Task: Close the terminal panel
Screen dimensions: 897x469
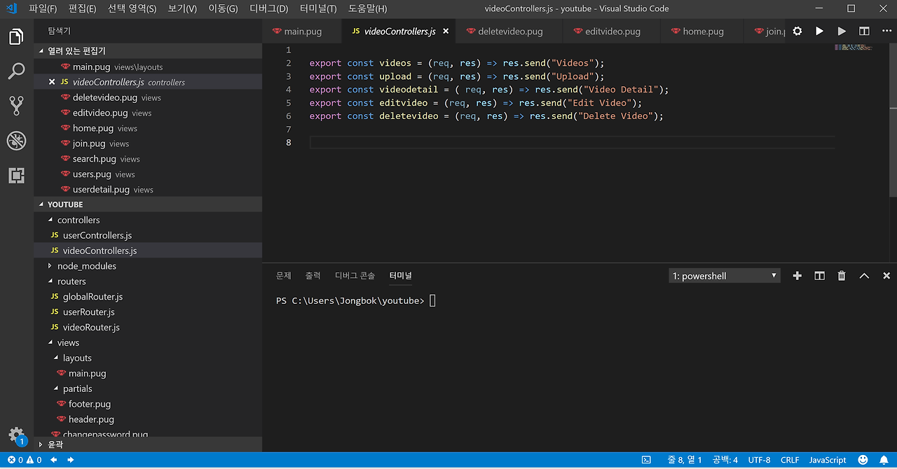Action: pos(886,276)
